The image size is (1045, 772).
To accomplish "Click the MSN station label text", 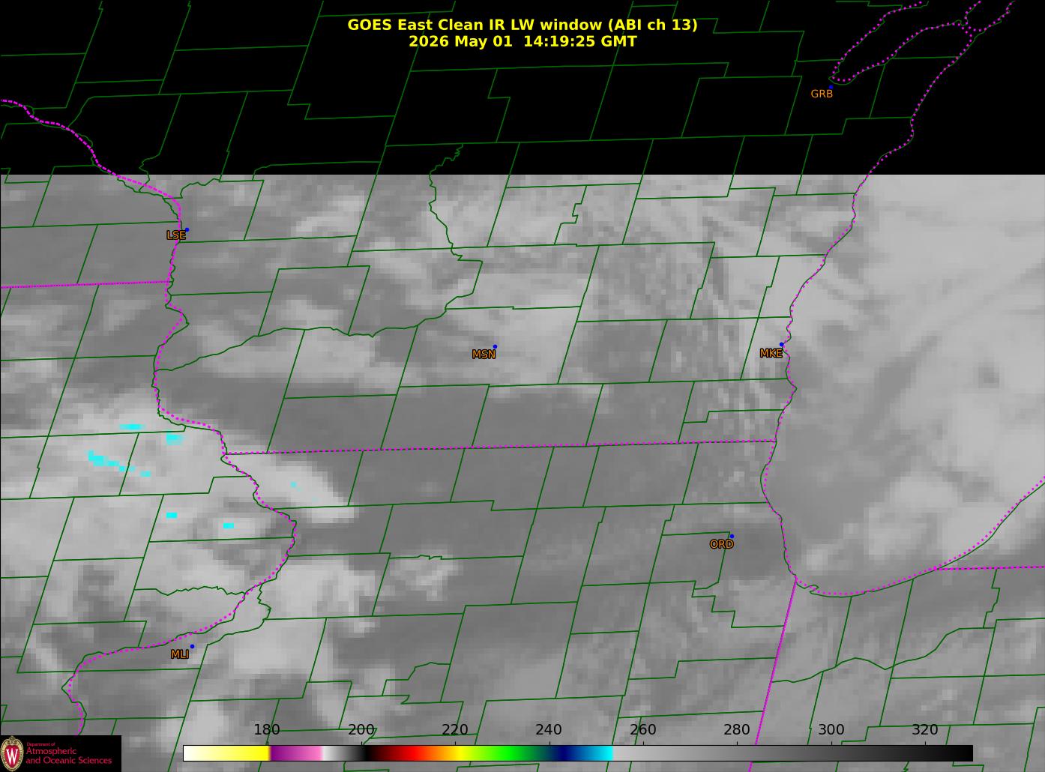I will click(484, 355).
